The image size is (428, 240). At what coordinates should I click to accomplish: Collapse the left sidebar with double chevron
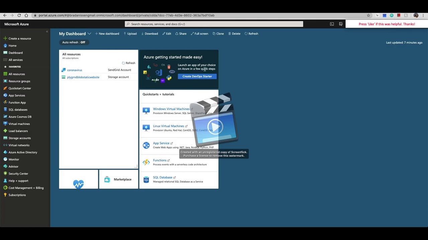[47, 32]
